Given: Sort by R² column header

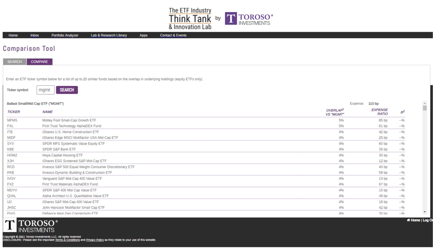Looking at the screenshot, I should (403, 112).
